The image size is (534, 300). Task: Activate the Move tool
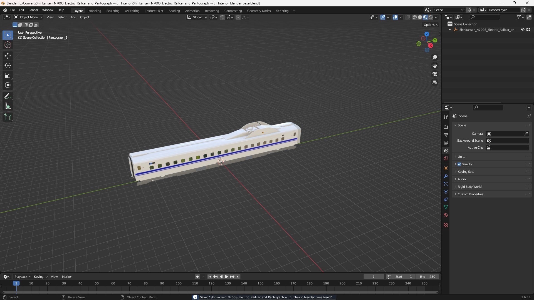click(x=8, y=56)
